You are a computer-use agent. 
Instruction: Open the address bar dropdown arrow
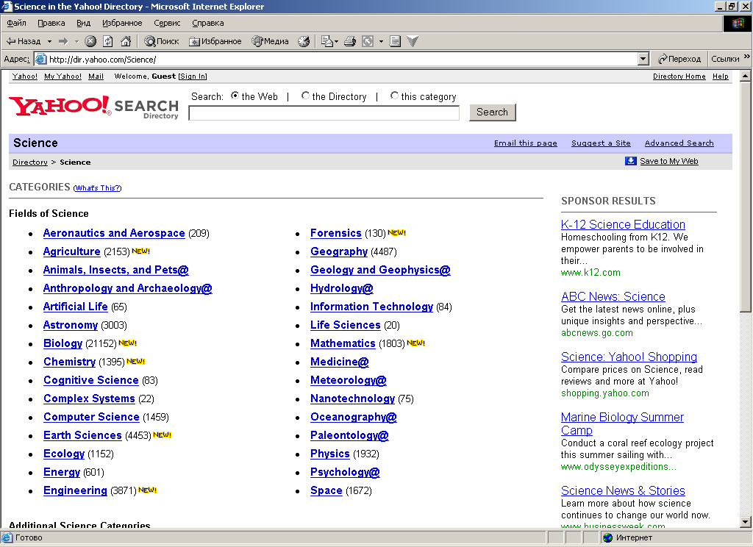point(643,59)
